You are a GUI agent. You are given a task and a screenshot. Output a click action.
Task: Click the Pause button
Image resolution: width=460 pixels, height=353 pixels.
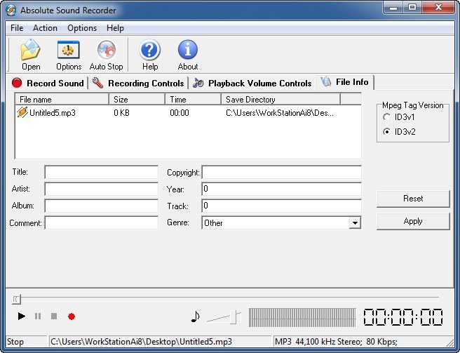[38, 317]
